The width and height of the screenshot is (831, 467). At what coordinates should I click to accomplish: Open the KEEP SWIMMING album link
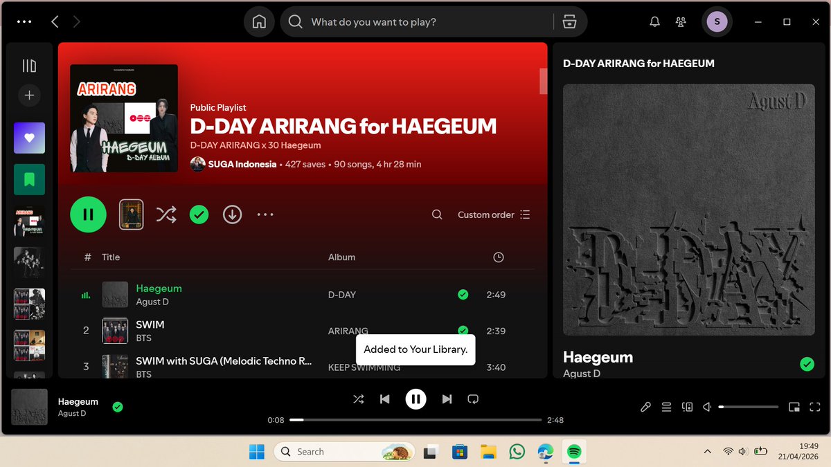(x=364, y=367)
